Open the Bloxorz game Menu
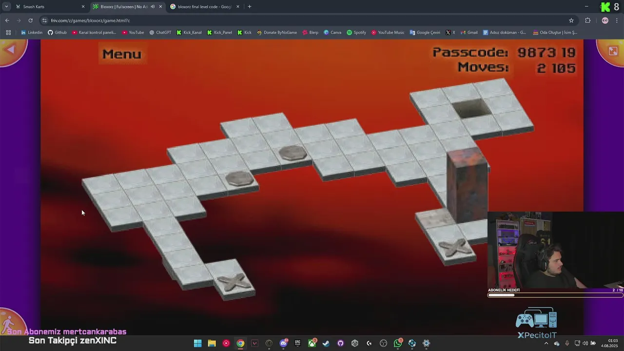624x351 pixels. tap(121, 54)
